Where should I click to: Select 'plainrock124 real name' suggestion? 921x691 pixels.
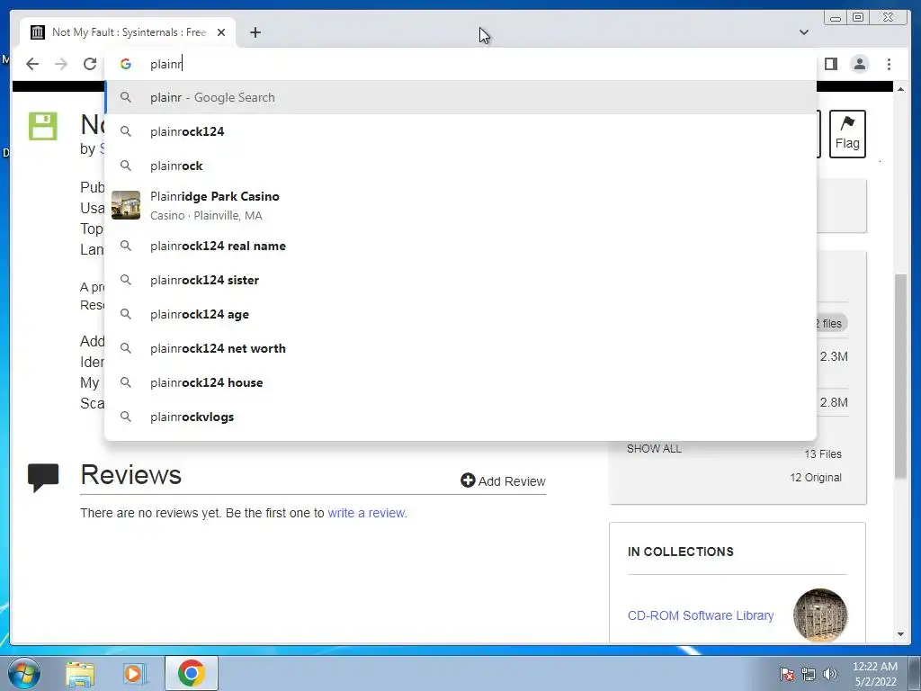click(x=460, y=246)
